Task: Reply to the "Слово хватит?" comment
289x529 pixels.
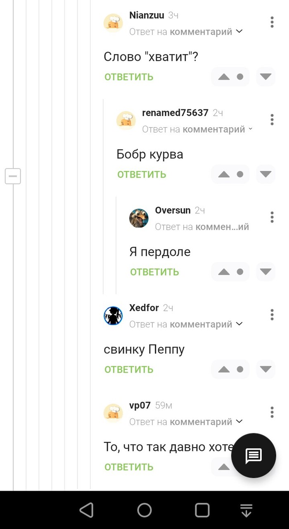Action: coord(129,77)
